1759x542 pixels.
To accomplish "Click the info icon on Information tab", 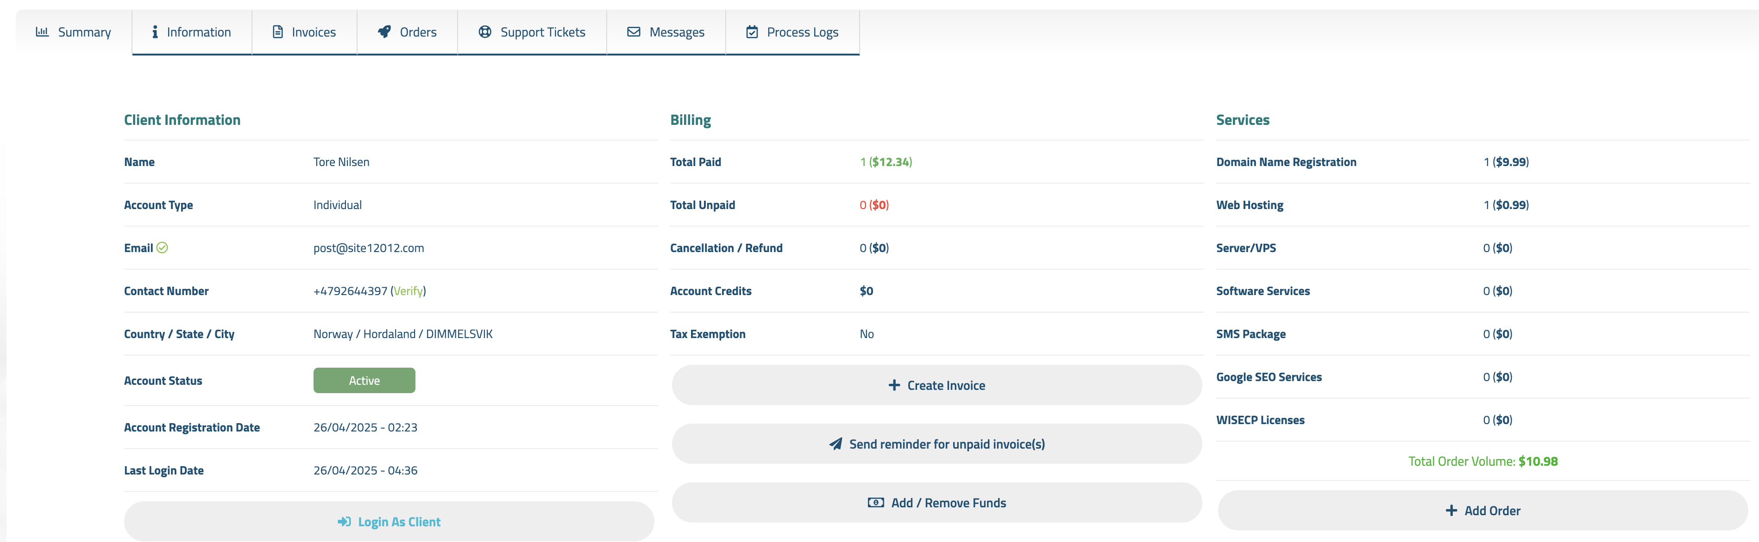I will [x=155, y=32].
